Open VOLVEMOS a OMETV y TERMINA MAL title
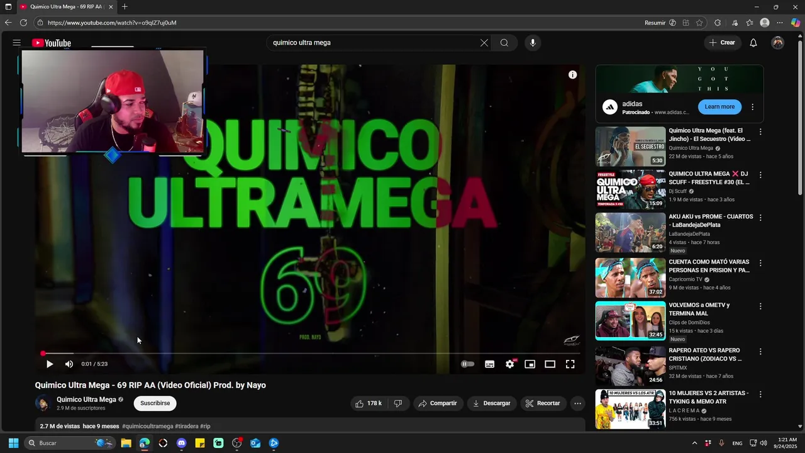The image size is (805, 453). click(699, 309)
